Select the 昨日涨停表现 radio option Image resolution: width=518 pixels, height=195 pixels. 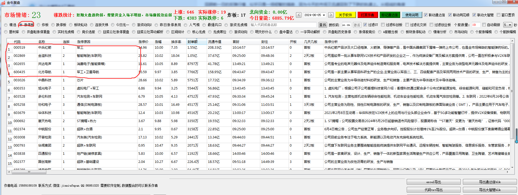pos(156,25)
